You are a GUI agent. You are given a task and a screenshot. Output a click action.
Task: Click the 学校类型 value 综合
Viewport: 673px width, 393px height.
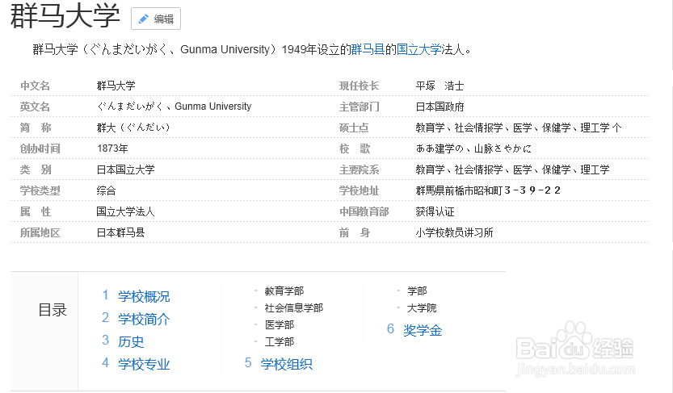[106, 190]
